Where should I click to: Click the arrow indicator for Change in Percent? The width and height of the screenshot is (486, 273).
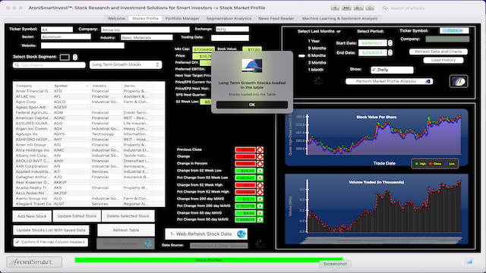pos(260,164)
